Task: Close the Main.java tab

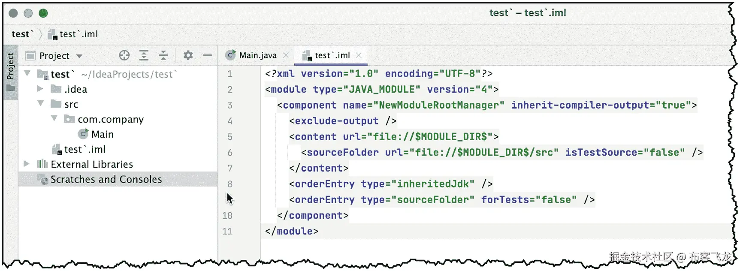Action: point(286,55)
